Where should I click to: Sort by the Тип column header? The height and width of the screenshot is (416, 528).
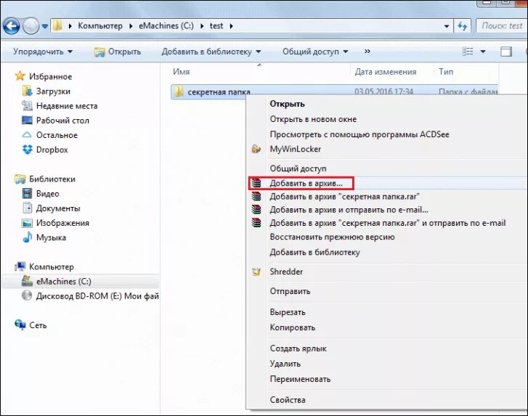446,72
